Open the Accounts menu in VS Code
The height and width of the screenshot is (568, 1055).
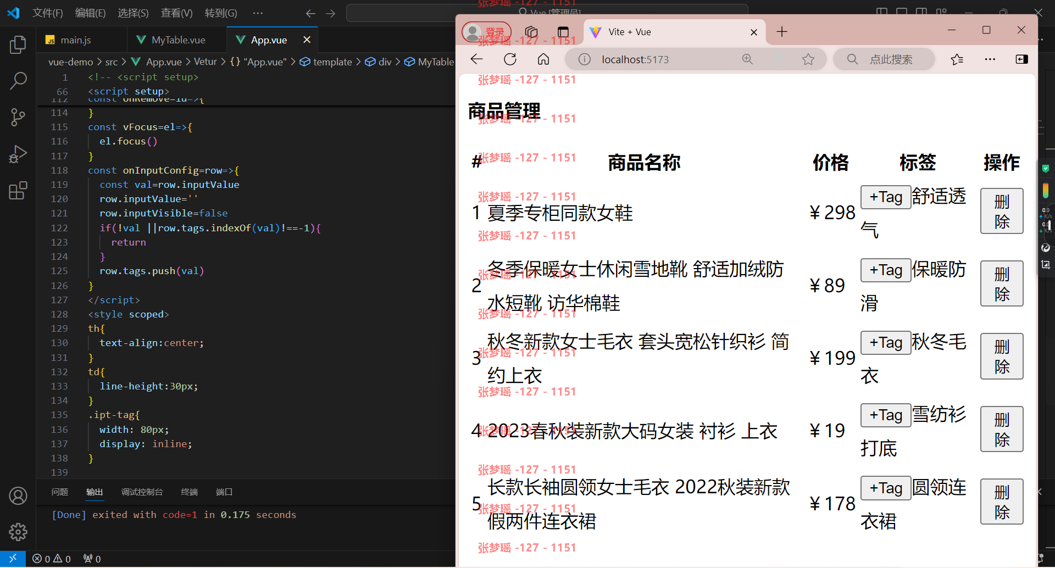(18, 495)
